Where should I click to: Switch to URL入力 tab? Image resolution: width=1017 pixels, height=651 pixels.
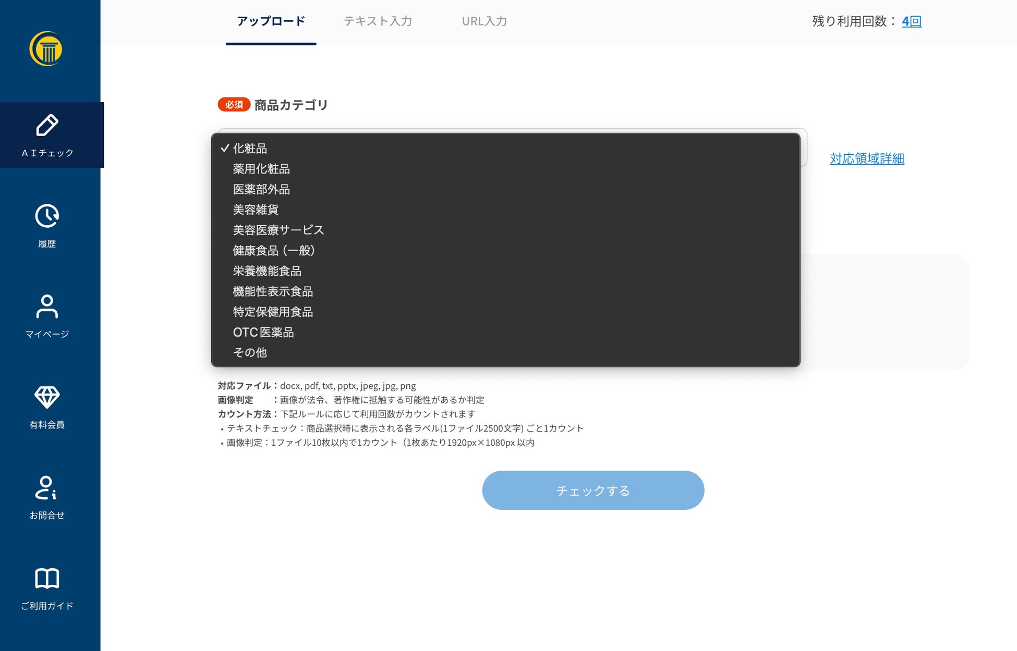coord(484,21)
